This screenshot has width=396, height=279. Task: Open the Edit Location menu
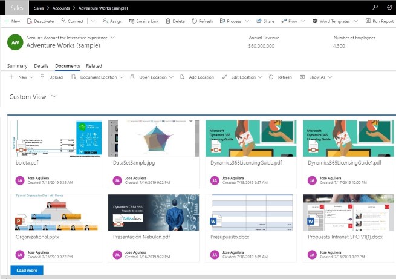[242, 77]
